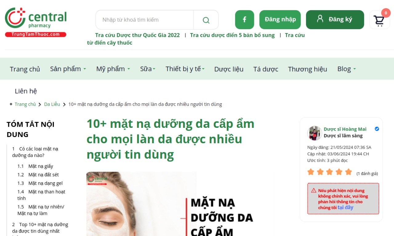Viewport: 394px width, 236px height.
Task: Click the Đăng nhập button
Action: pyautogui.click(x=280, y=20)
